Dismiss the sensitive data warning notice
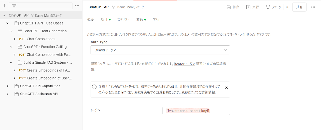This screenshot has width=321, height=130. point(226,87)
